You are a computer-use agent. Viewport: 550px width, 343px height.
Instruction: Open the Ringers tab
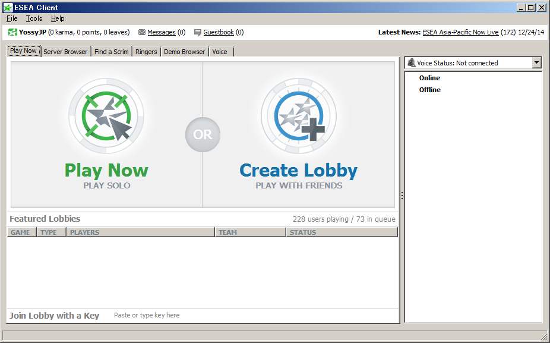[146, 52]
